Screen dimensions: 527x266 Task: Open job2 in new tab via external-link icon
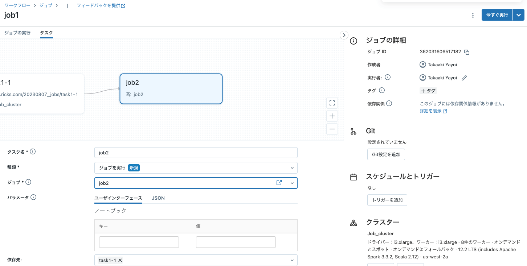click(279, 183)
